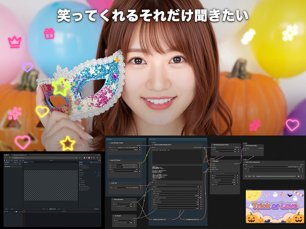Collapse the VAE Decode Audio node
Image resolution: width=306 pixels, height=229 pixels.
point(244,146)
